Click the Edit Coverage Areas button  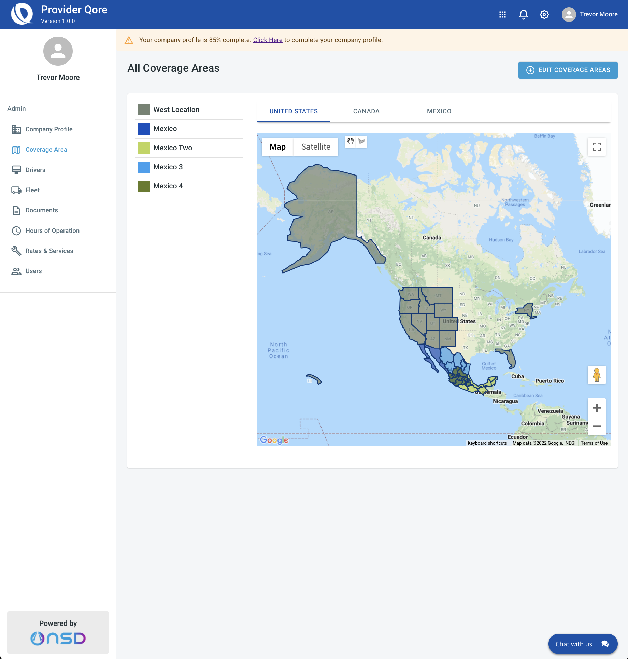568,70
